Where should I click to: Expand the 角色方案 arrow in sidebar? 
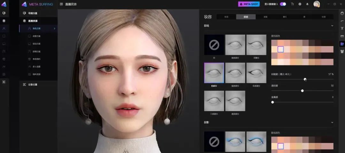pos(55,29)
